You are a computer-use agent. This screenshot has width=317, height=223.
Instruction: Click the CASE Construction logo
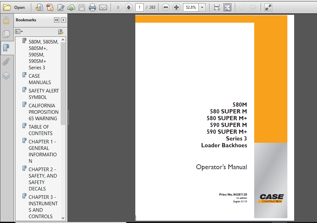271,198
